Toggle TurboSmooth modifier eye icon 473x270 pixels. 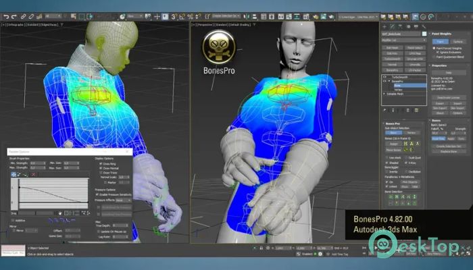click(384, 77)
